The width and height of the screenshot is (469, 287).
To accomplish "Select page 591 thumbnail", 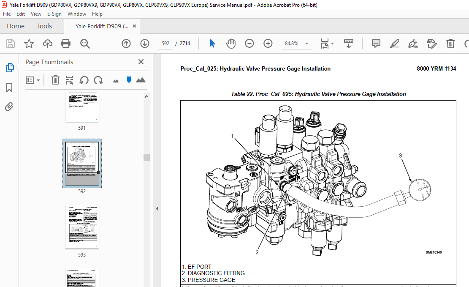I will click(x=82, y=107).
